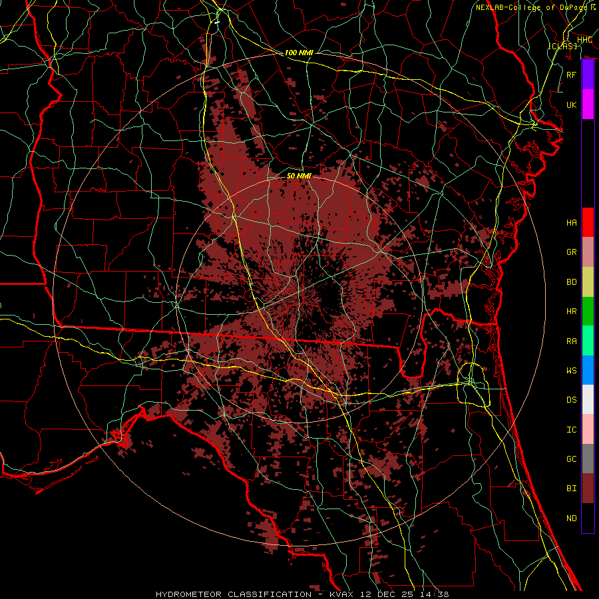The image size is (599, 599).
Task: Click the BI legend label
Action: pos(571,489)
